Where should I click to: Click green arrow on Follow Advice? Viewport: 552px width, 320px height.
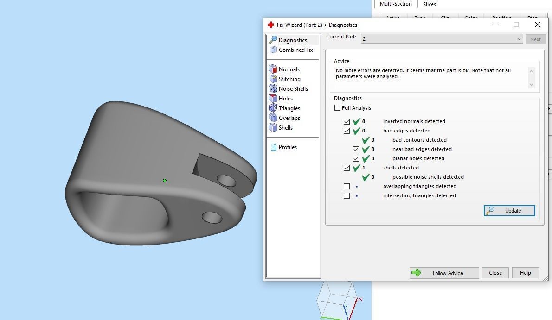pyautogui.click(x=416, y=272)
